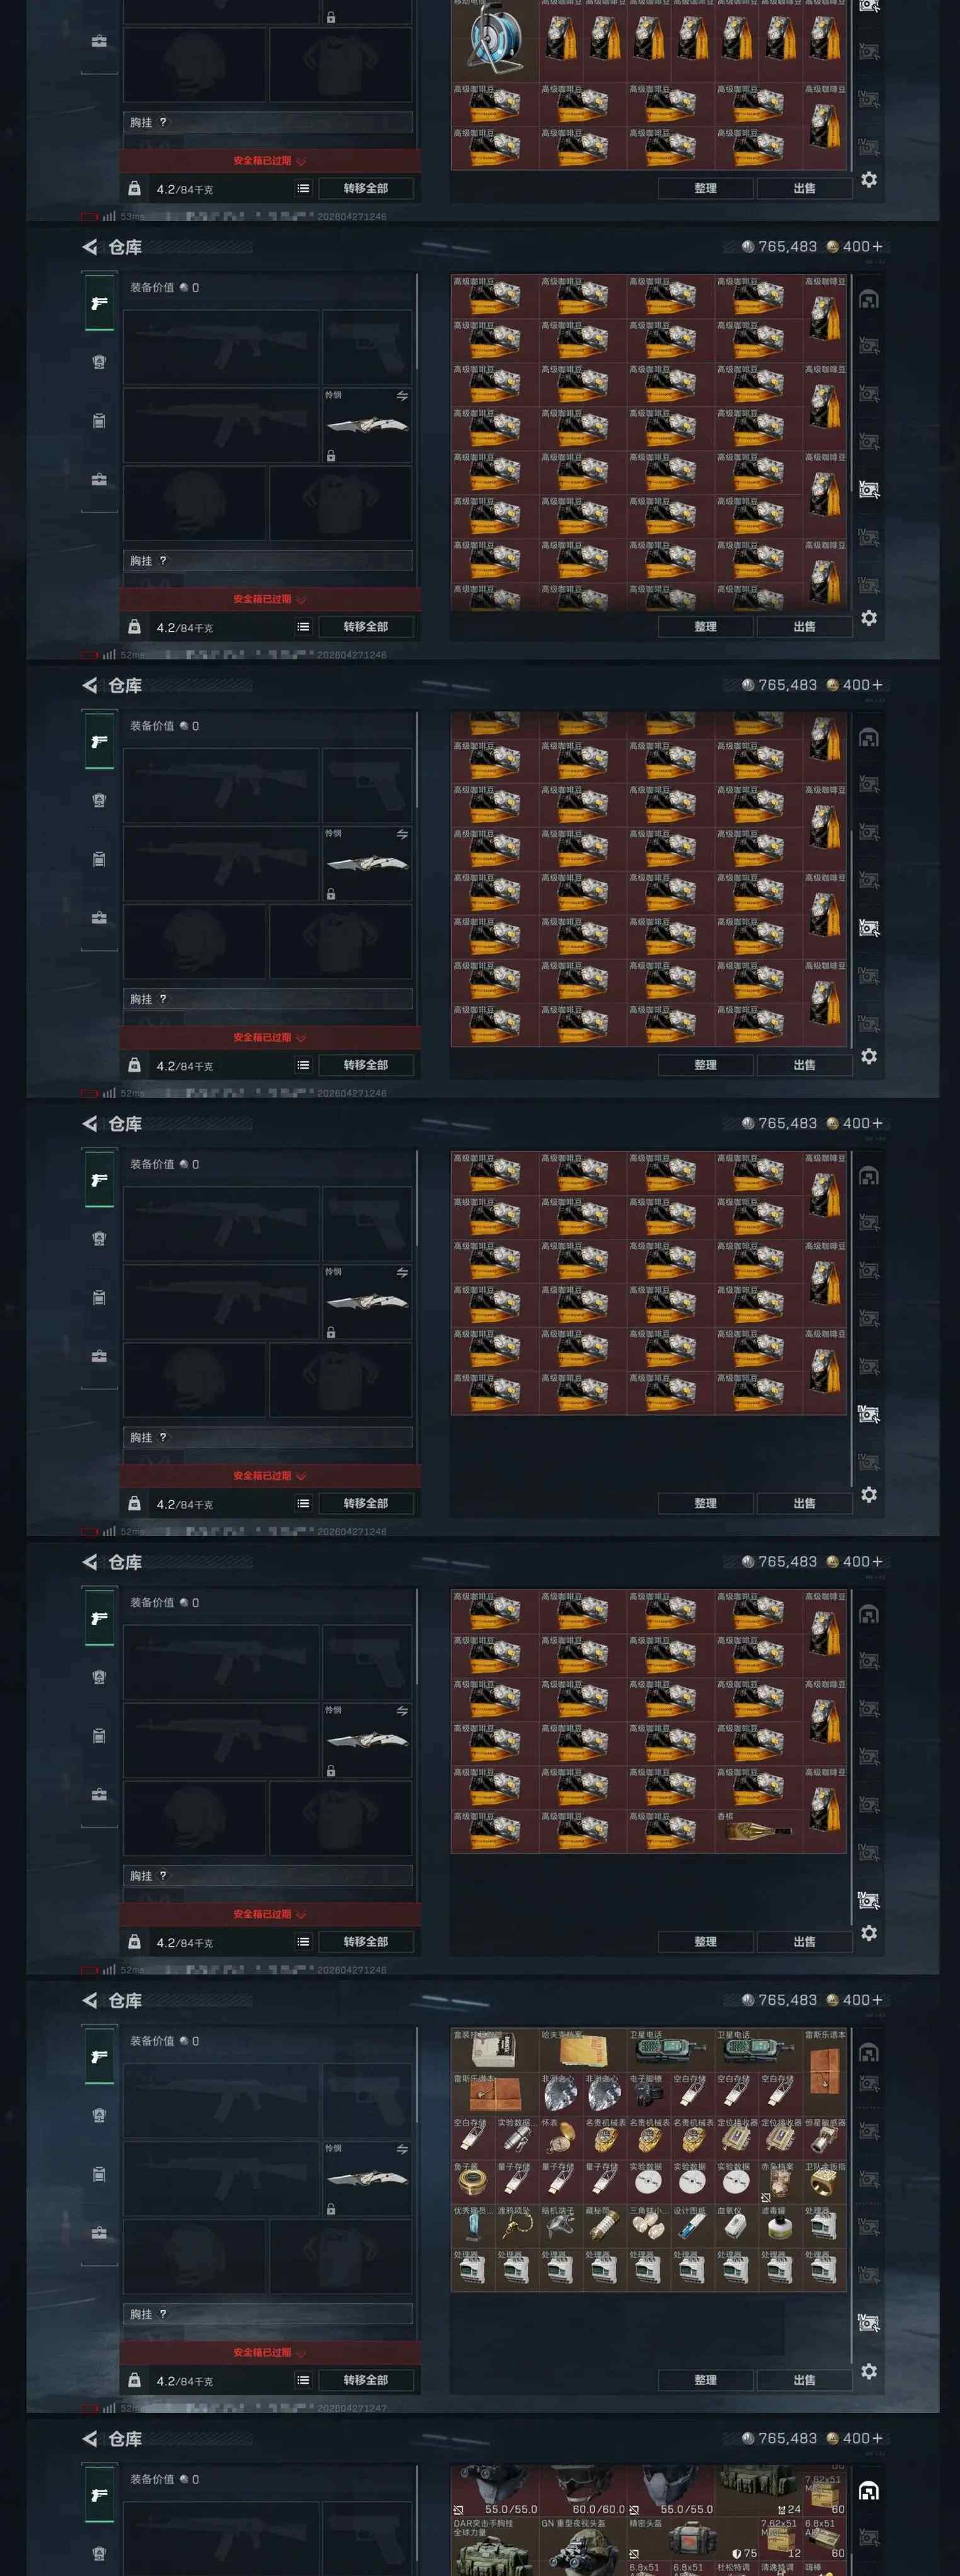Pick the design blueprint (设计图纸) item
960x2576 pixels.
(x=693, y=2225)
